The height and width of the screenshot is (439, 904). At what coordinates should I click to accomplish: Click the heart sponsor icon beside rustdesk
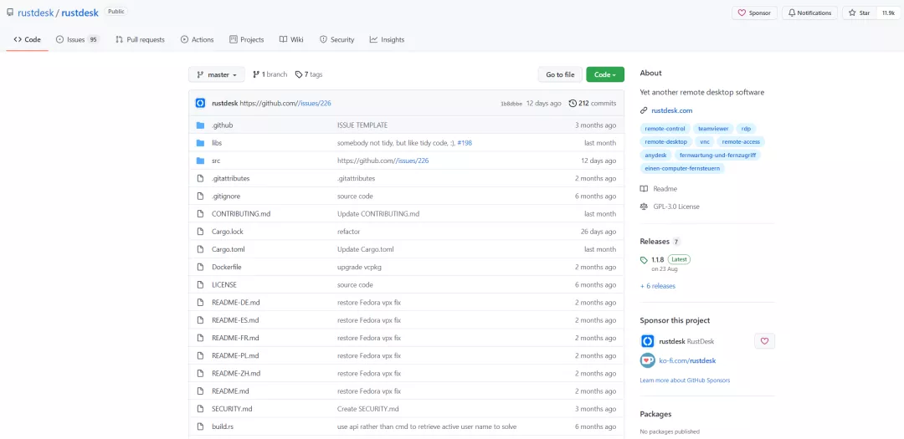tap(764, 341)
